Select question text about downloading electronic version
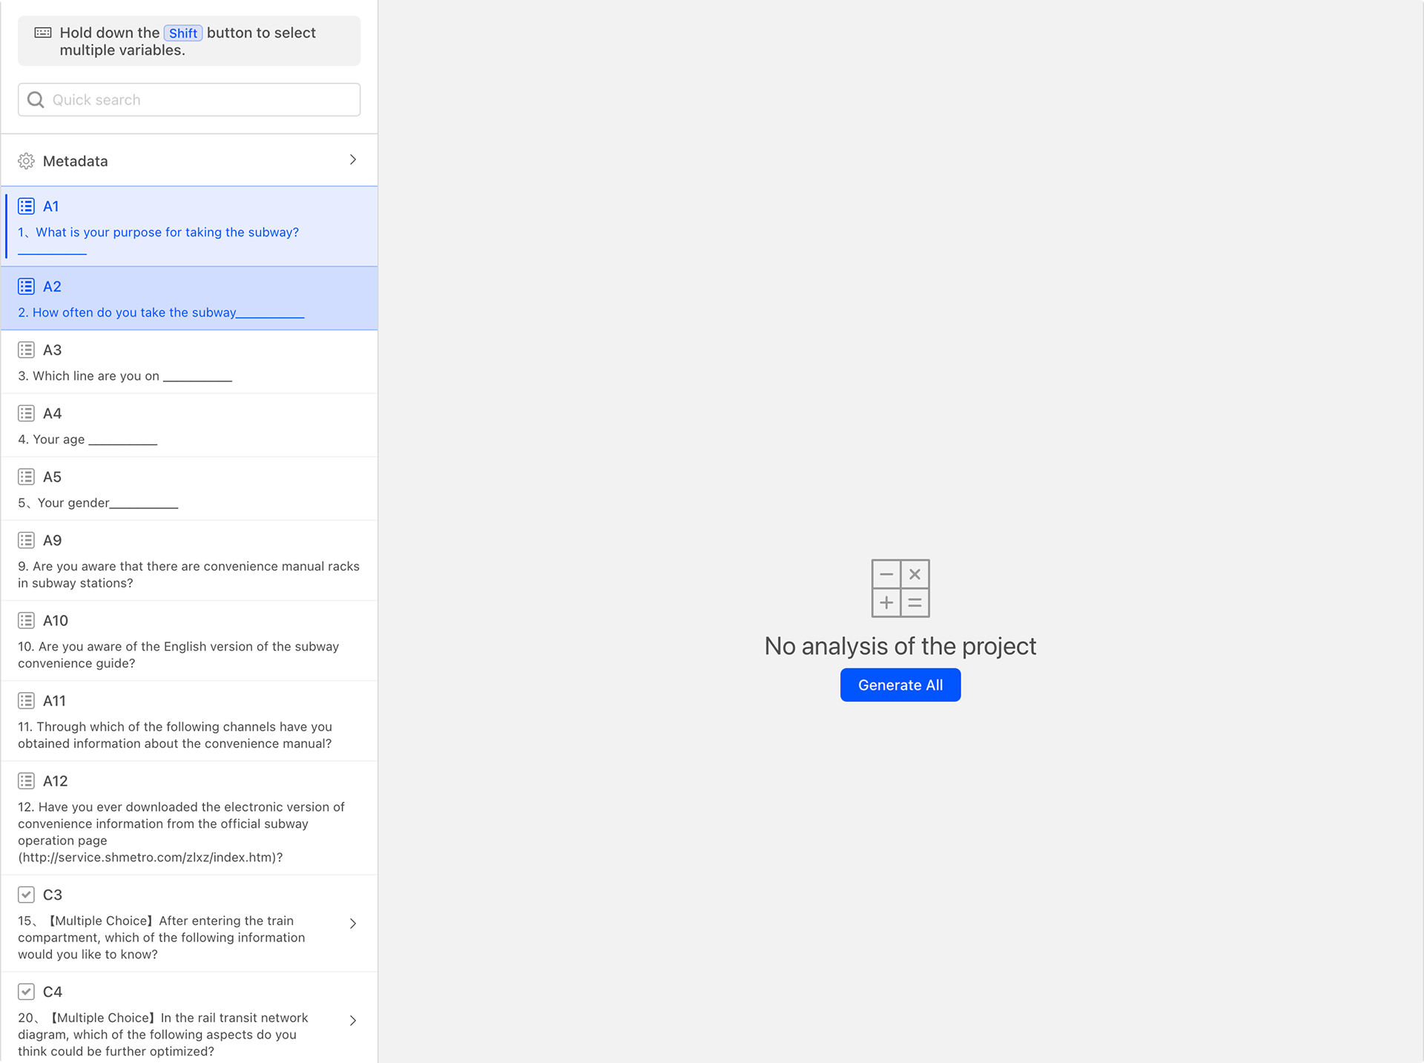 tap(181, 832)
